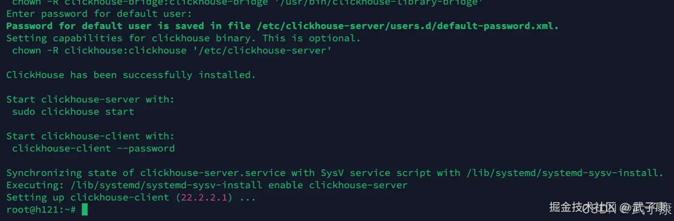
Task: Click the "Enter password for default user:" line
Action: [x=99, y=14]
